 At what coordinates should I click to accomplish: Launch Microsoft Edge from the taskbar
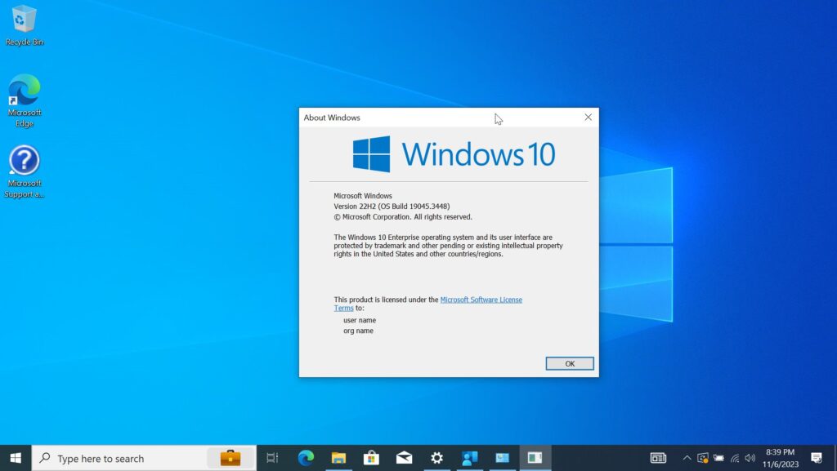(x=305, y=458)
